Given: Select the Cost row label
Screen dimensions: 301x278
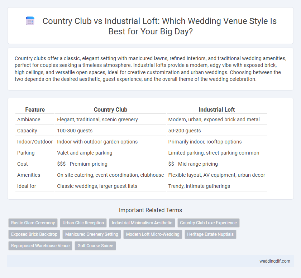Looking at the screenshot, I should click(x=23, y=164).
